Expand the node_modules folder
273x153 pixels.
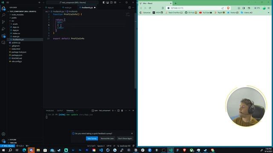[17, 14]
